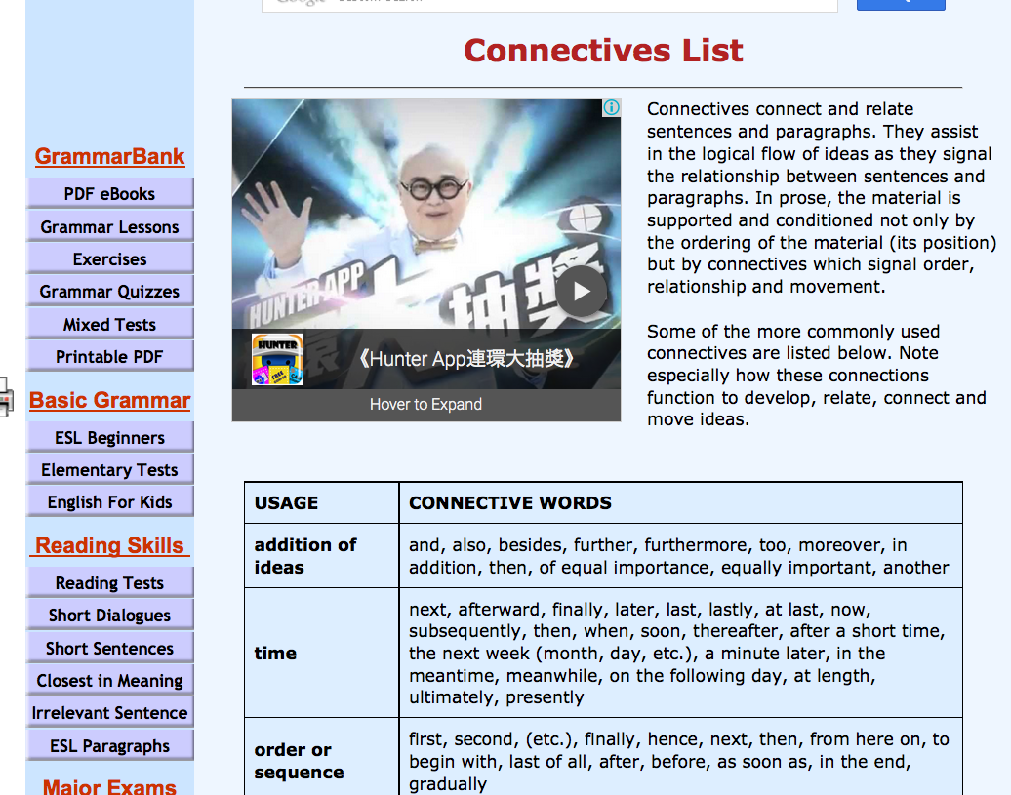The image size is (1011, 795).
Task: Click the blue search button
Action: [900, 4]
